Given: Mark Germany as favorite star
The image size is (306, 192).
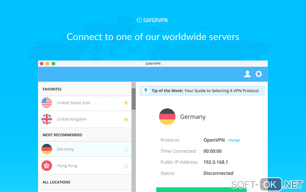Looking at the screenshot, I should tap(126, 149).
